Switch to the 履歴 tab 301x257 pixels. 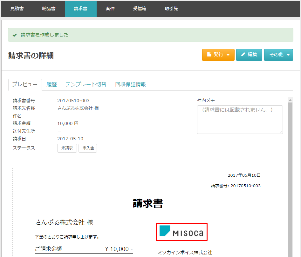51,84
